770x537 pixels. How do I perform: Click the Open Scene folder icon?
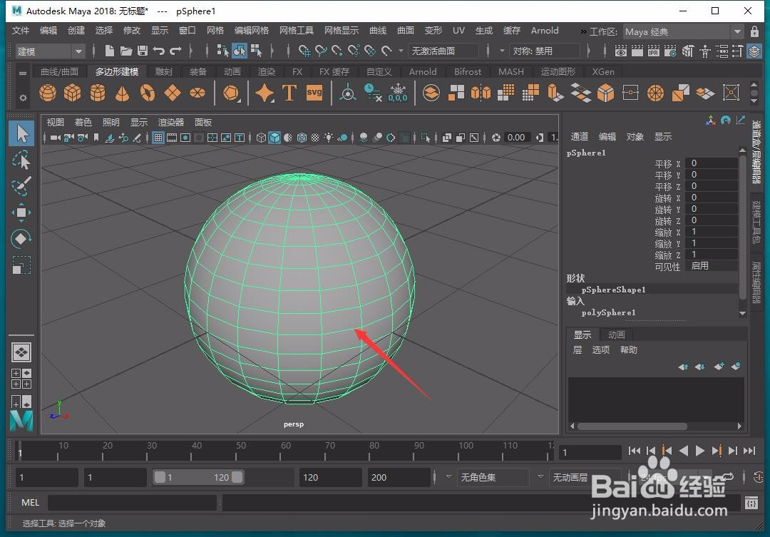(126, 51)
